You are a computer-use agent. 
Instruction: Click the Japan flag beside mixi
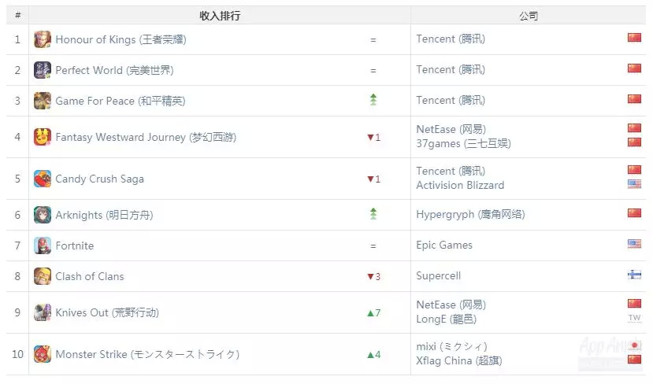tap(634, 346)
